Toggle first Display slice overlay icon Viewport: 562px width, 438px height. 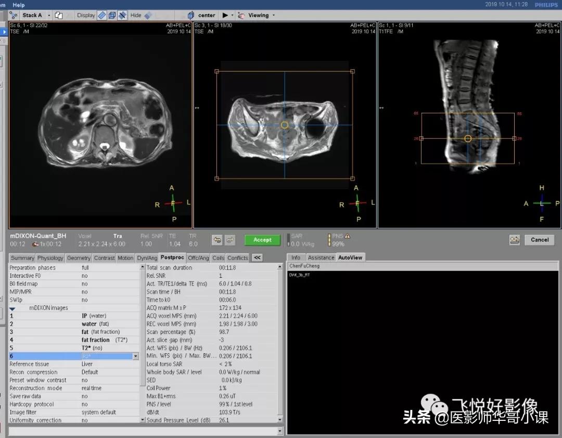click(102, 15)
